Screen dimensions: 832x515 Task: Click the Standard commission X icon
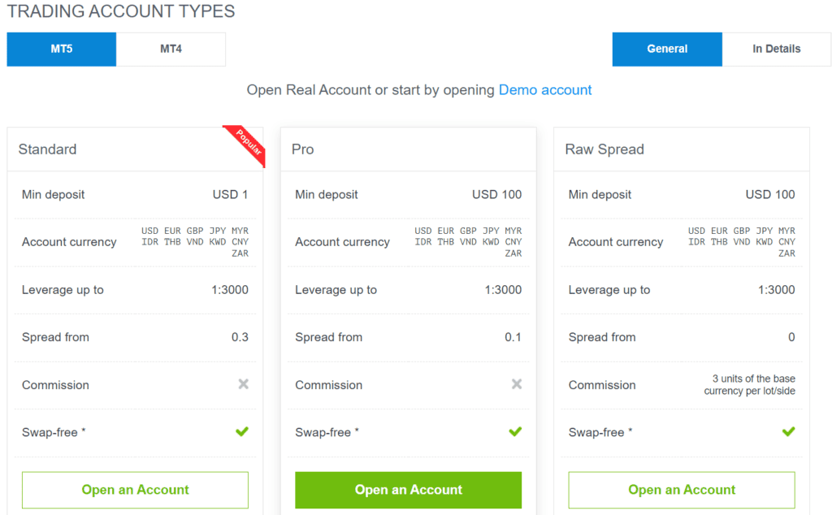[x=243, y=384]
